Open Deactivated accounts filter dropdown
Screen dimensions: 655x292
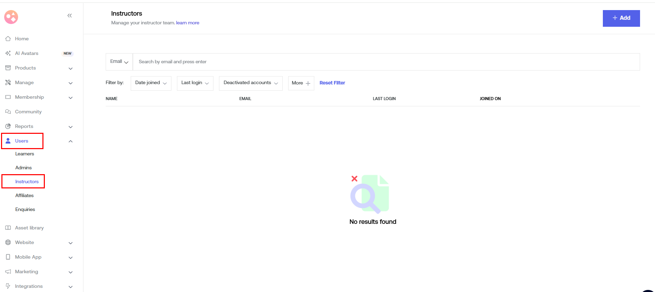[x=250, y=83]
